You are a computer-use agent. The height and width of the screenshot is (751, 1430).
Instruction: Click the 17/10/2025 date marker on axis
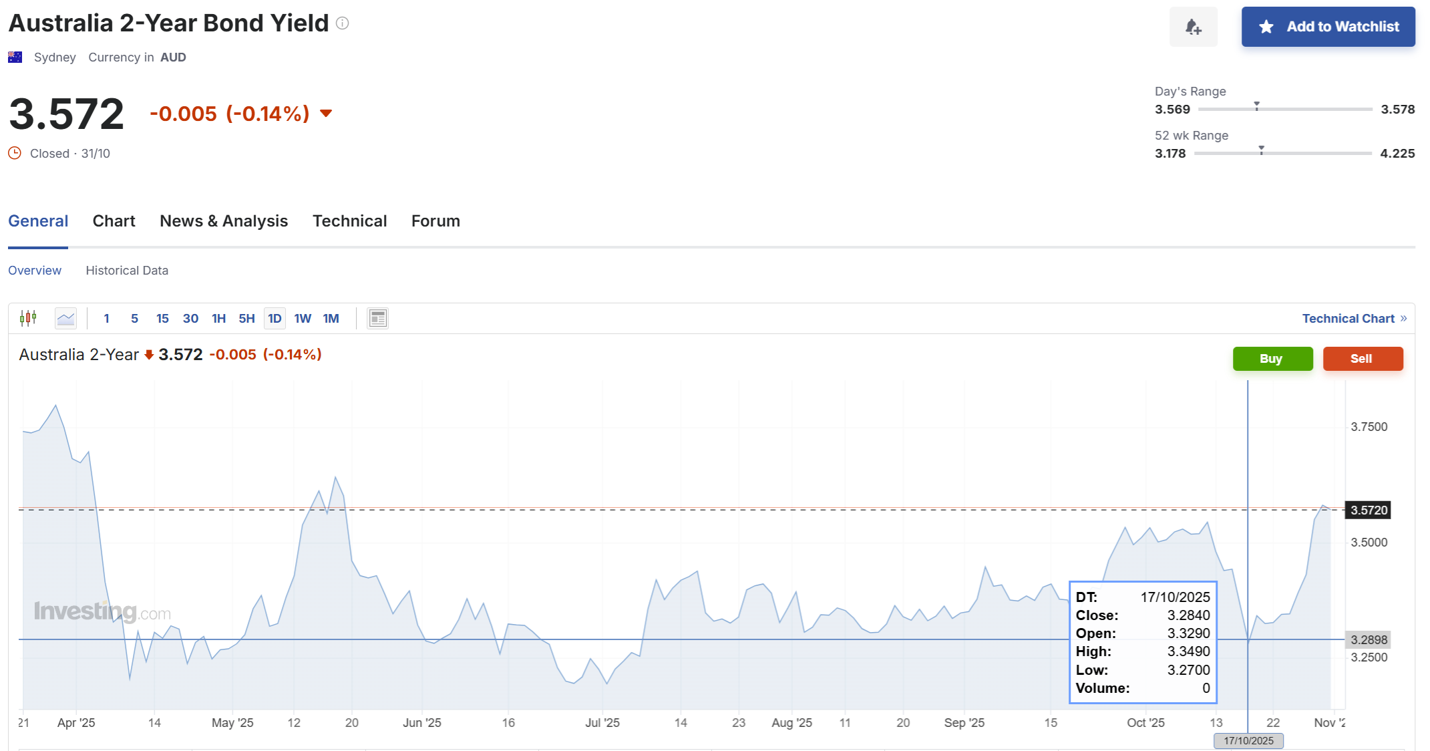(1248, 740)
